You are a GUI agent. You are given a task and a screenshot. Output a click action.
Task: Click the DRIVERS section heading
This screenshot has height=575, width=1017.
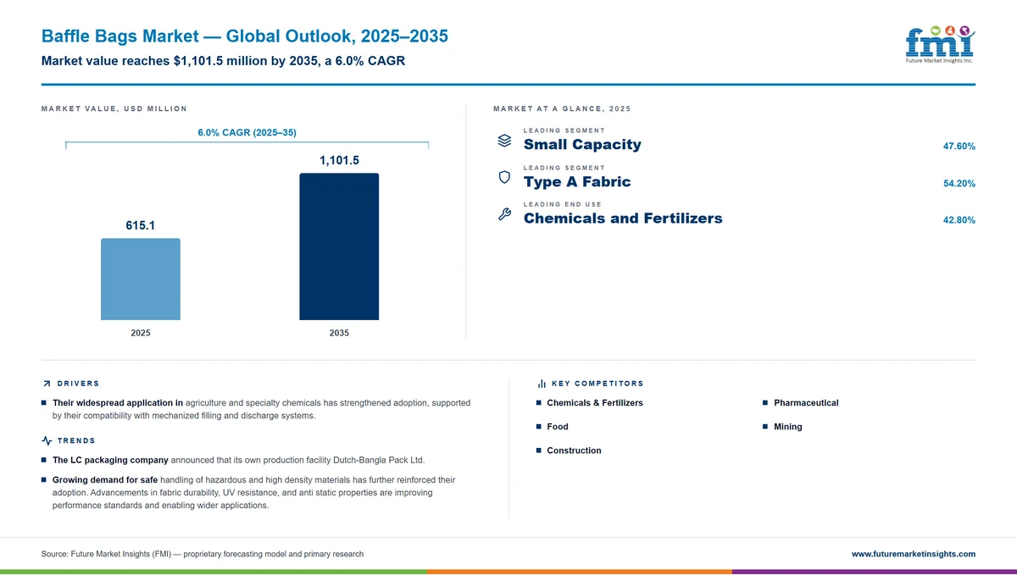point(78,384)
